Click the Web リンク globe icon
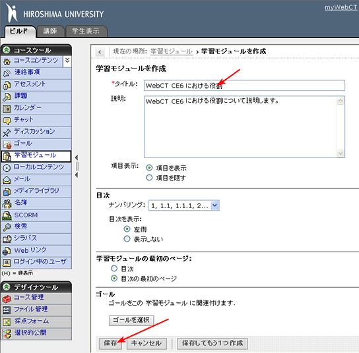The width and height of the screenshot is (359, 353). click(x=7, y=251)
